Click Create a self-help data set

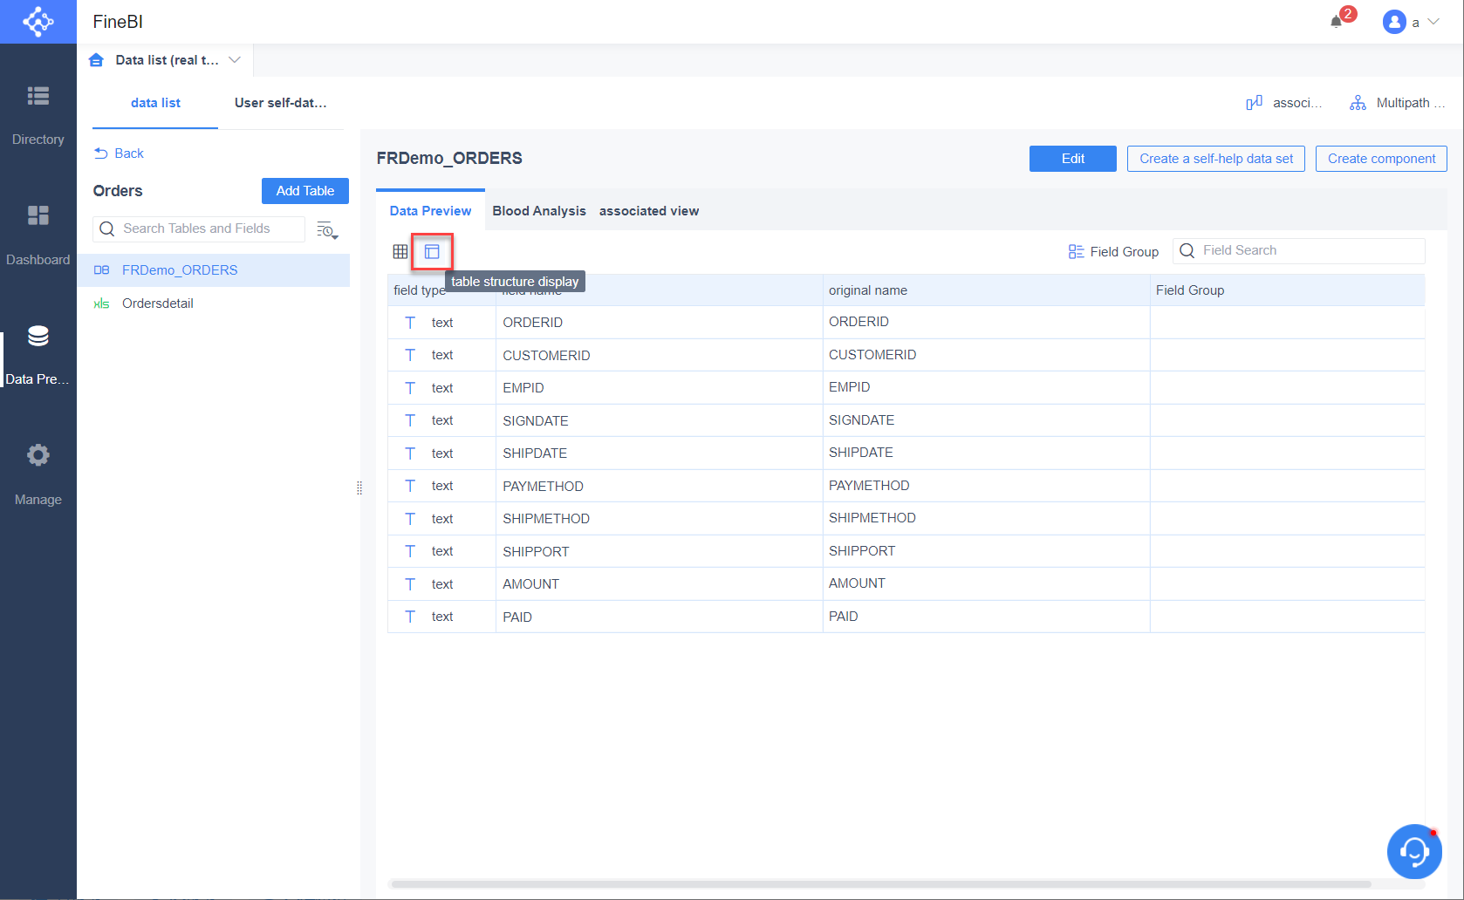(x=1216, y=159)
